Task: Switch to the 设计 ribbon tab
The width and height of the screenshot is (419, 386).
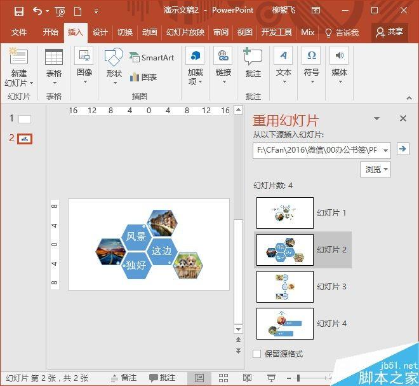Action: 100,32
